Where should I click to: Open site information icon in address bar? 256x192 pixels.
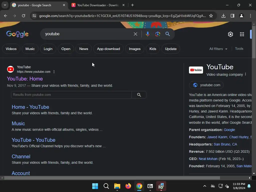(34, 16)
